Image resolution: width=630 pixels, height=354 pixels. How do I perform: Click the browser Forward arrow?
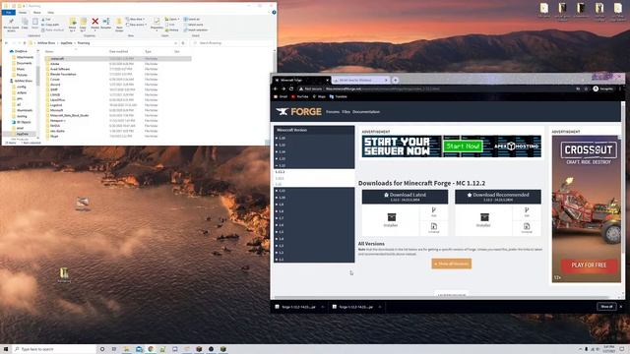pos(283,88)
